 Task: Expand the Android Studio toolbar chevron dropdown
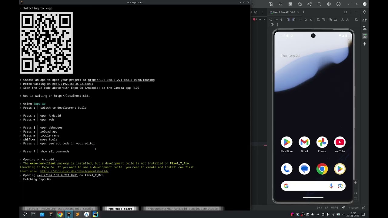click(x=349, y=4)
